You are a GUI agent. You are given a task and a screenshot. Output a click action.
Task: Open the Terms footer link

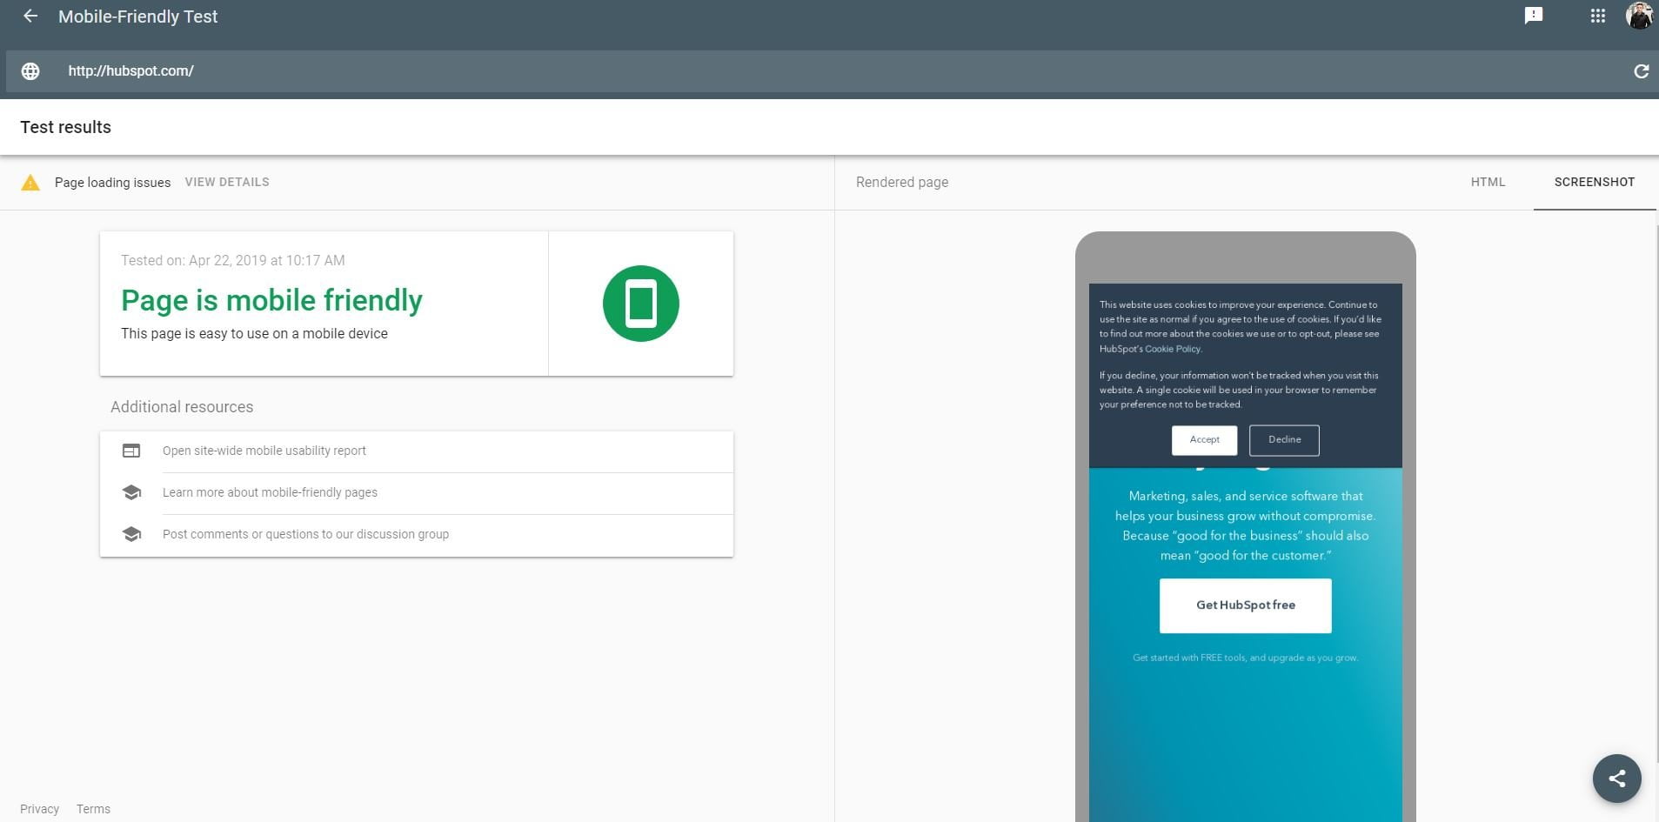coord(93,809)
